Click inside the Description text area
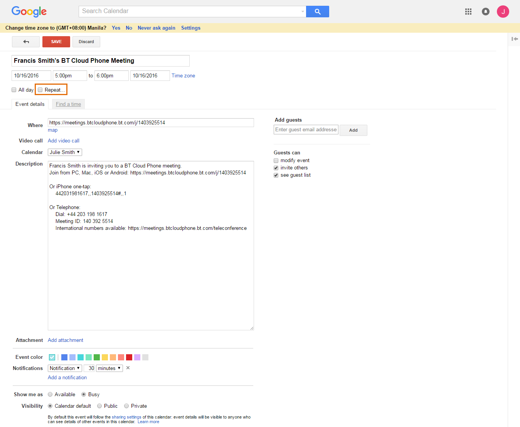Image resolution: width=520 pixels, height=427 pixels. tap(151, 246)
